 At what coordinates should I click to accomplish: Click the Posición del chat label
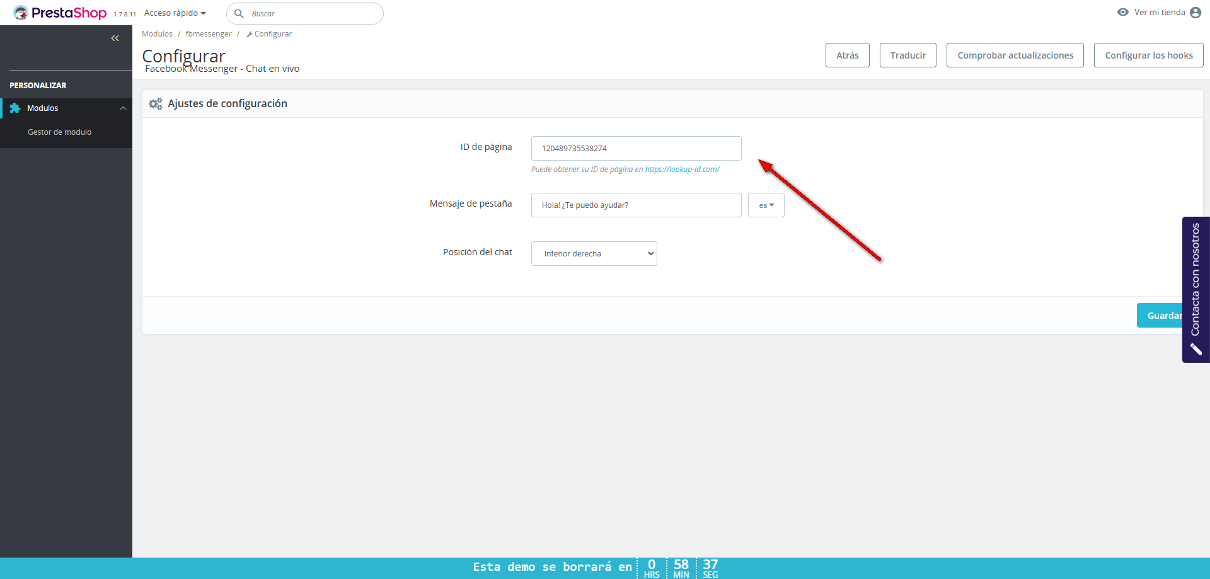478,253
